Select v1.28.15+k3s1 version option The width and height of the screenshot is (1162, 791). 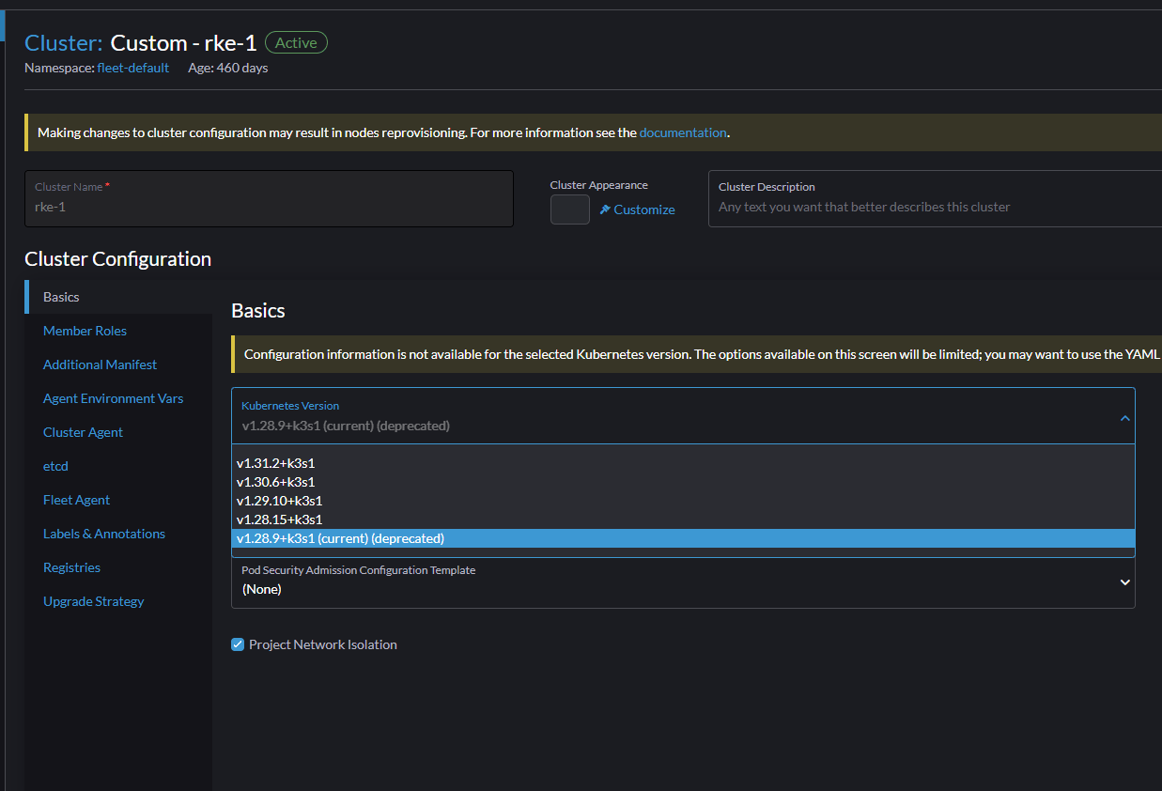click(279, 520)
